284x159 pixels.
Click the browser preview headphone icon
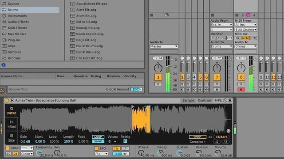pyautogui.click(x=4, y=65)
